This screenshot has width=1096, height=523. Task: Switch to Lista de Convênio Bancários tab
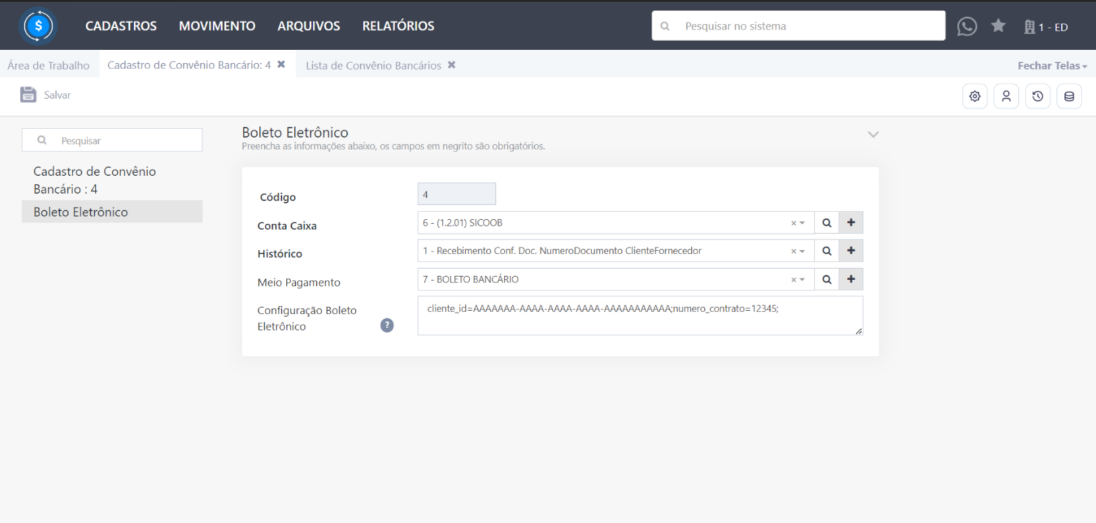click(373, 65)
